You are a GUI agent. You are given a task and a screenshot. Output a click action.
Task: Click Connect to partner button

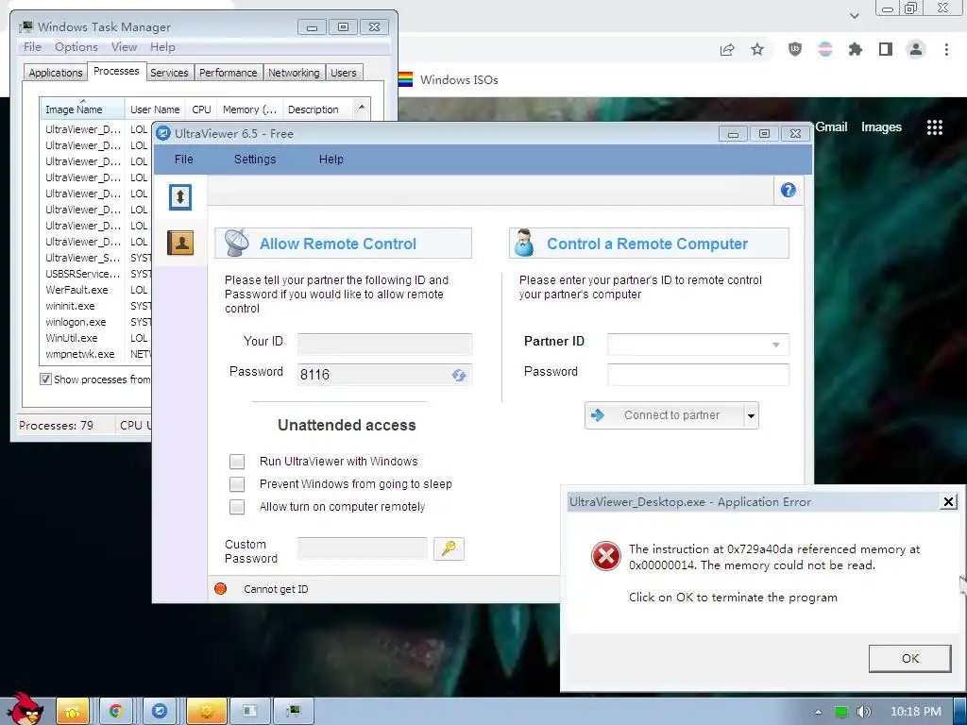[665, 415]
